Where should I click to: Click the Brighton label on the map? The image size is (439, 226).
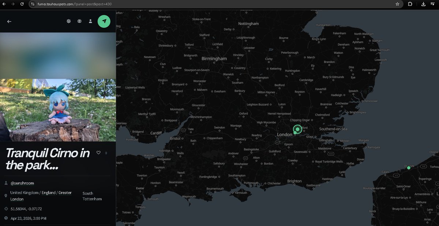pyautogui.click(x=294, y=181)
